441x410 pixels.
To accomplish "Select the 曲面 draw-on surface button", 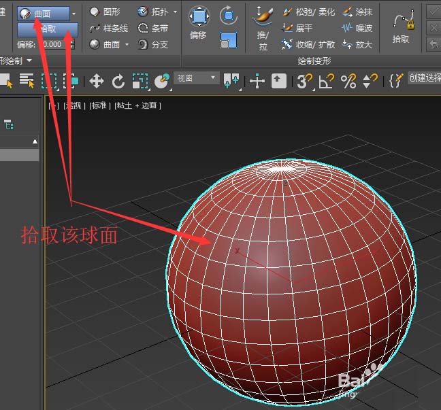I will pyautogui.click(x=44, y=14).
